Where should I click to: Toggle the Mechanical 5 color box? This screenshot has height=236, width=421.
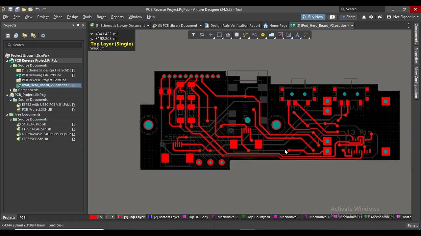click(276, 217)
